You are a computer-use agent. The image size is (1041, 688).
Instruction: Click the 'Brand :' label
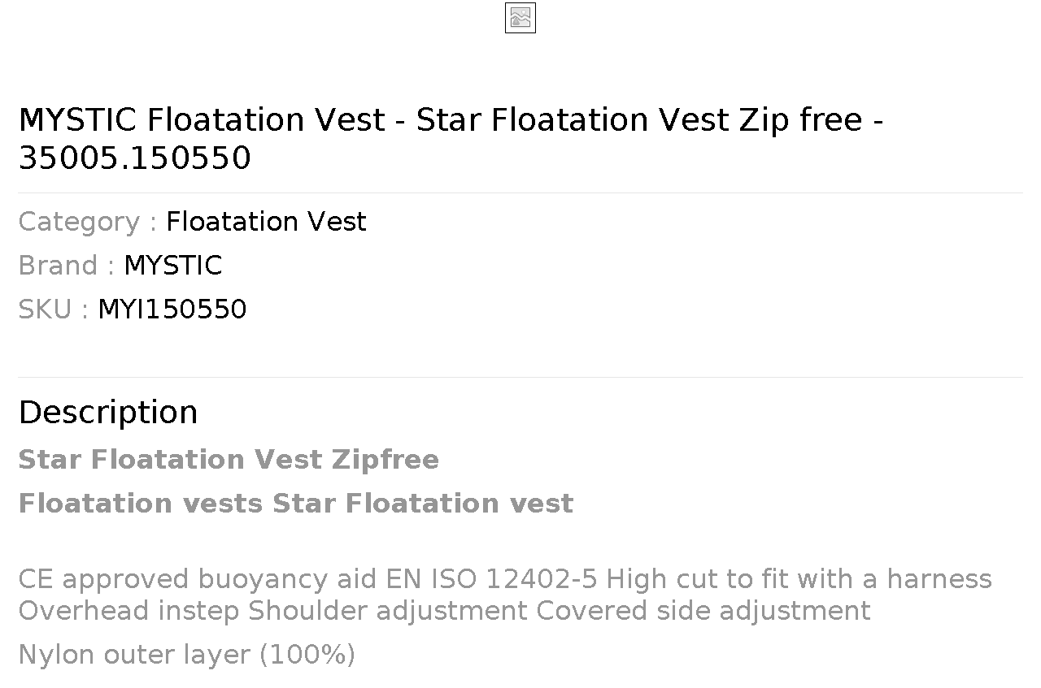point(67,266)
